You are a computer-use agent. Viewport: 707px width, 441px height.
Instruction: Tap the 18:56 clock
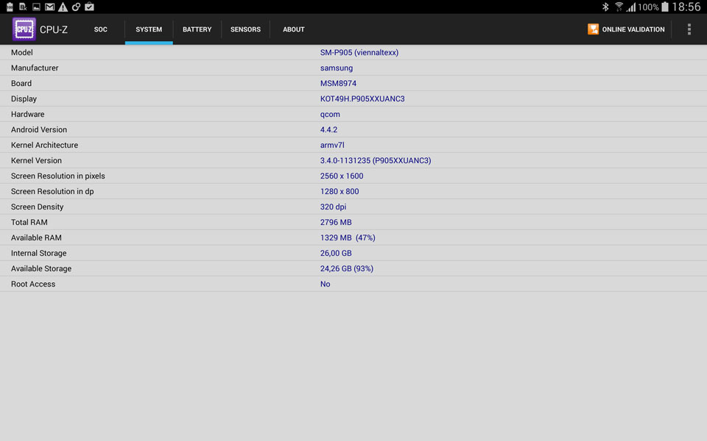click(686, 7)
